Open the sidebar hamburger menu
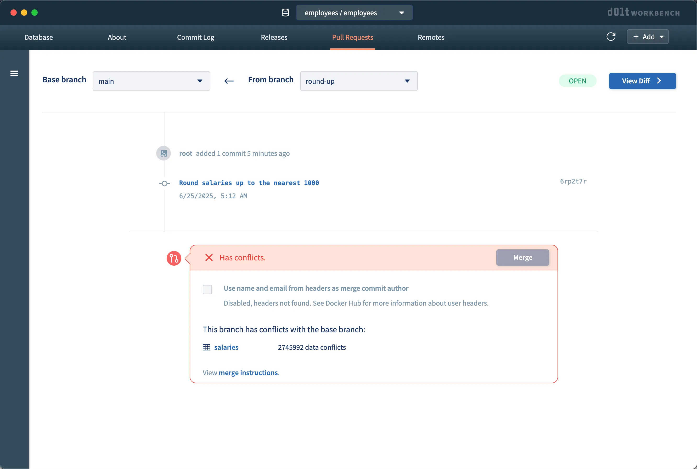This screenshot has width=697, height=469. (x=14, y=73)
